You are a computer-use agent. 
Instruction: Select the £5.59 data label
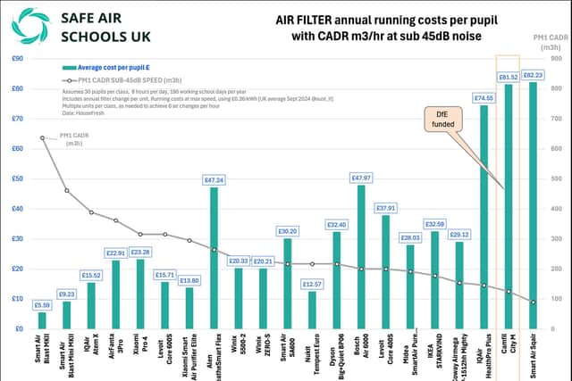pos(42,305)
